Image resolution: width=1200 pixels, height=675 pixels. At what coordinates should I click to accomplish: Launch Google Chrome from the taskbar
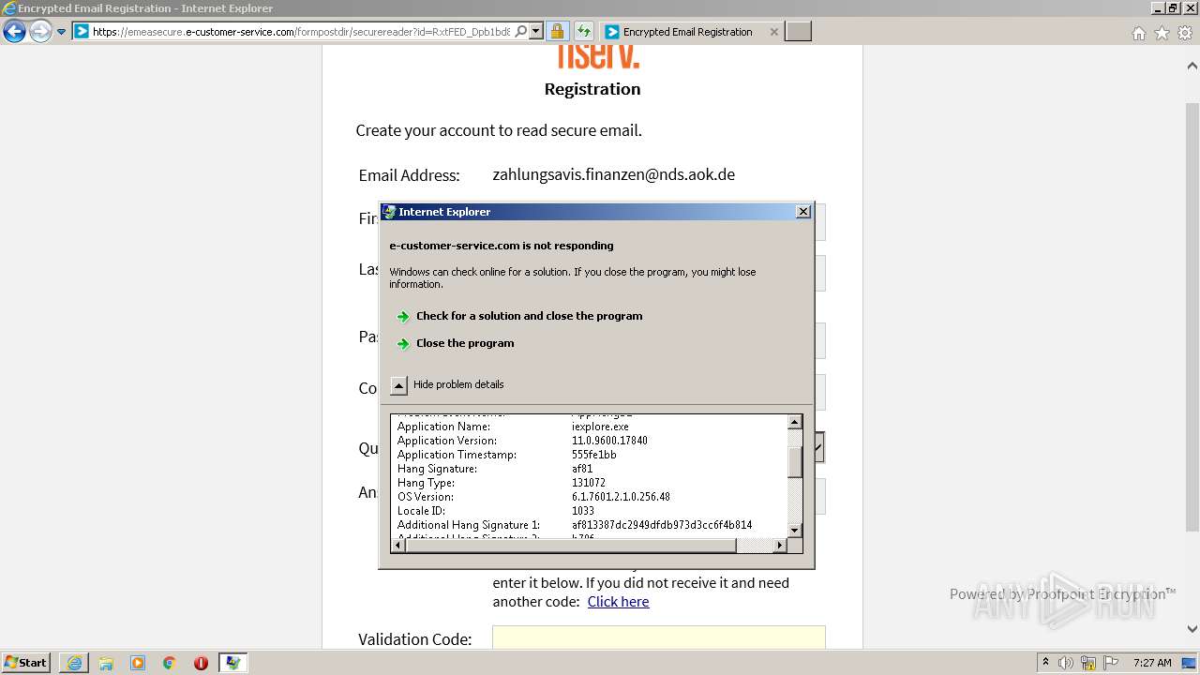point(170,663)
